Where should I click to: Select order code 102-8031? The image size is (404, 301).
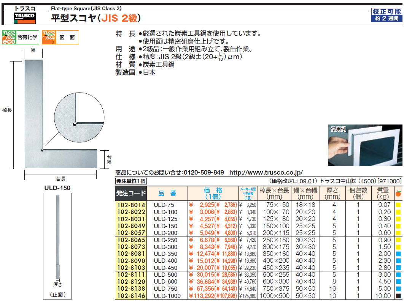[x=131, y=219]
